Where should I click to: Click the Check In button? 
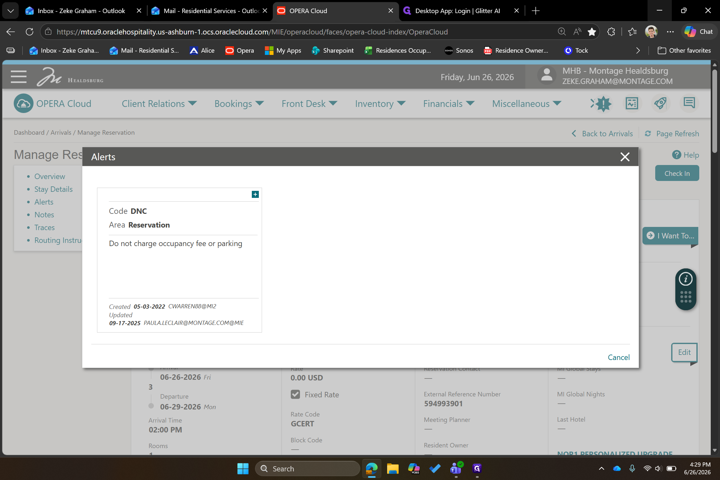click(x=677, y=173)
